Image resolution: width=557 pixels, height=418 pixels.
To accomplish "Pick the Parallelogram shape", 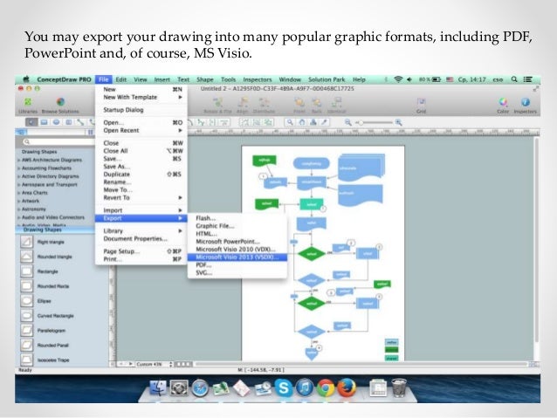I will click(26, 330).
